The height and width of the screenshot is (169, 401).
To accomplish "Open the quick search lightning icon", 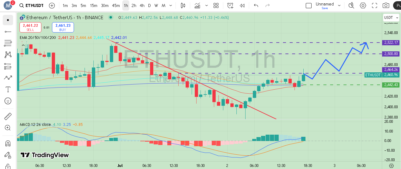I will coord(351,5).
